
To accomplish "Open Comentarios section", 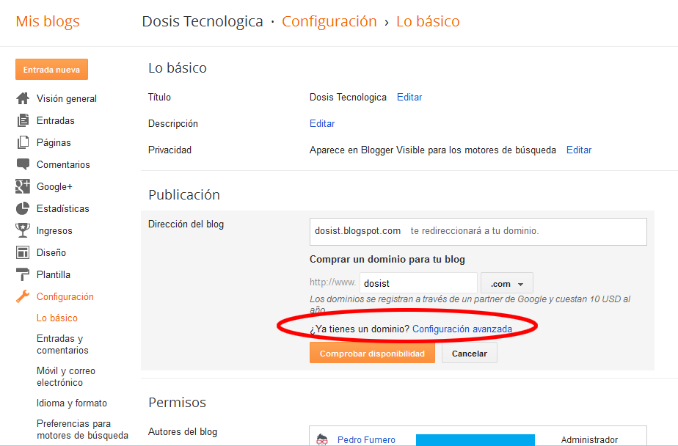I will click(63, 164).
